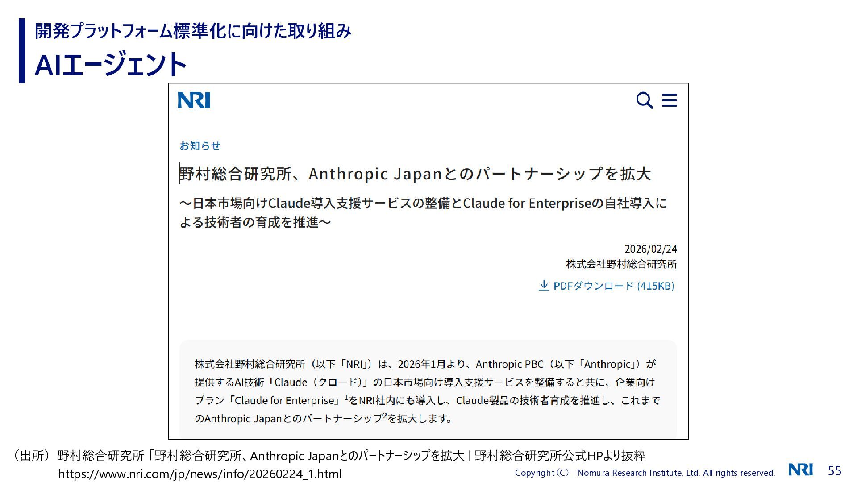
Task: Open the nri.com news source URL
Action: pyautogui.click(x=200, y=474)
